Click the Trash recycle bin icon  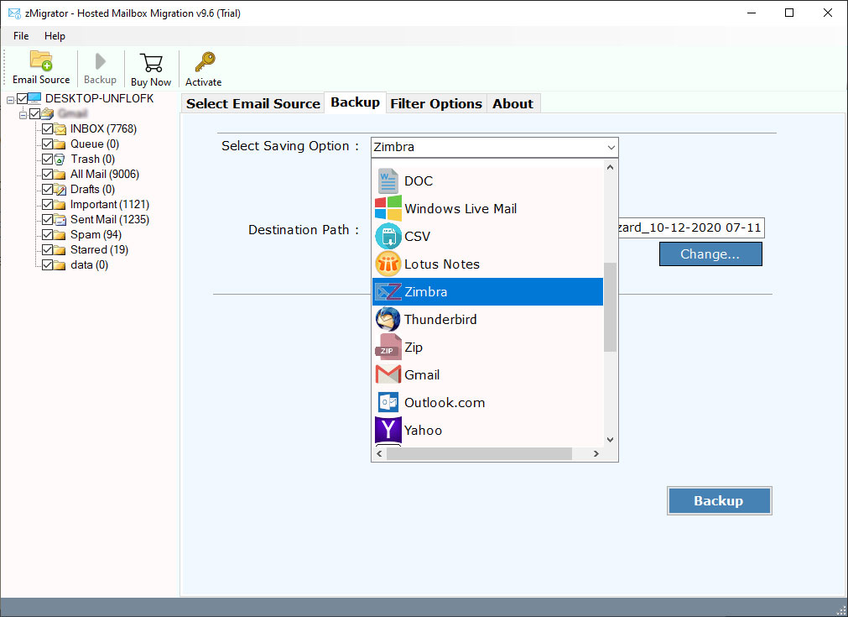coord(60,159)
